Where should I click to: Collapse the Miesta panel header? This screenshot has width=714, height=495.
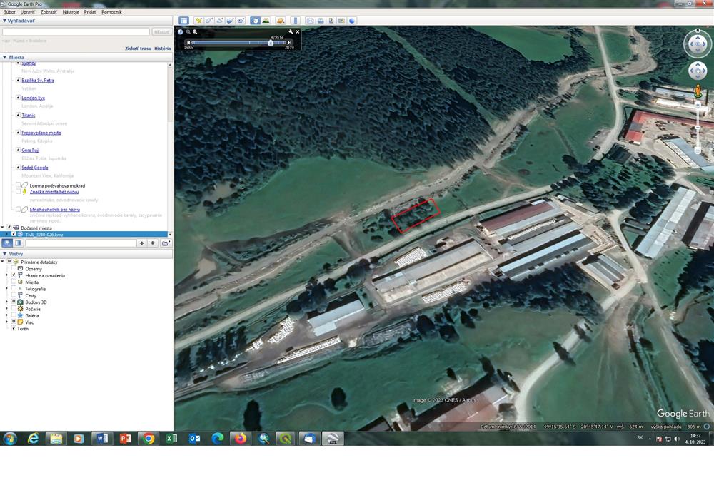(4, 57)
